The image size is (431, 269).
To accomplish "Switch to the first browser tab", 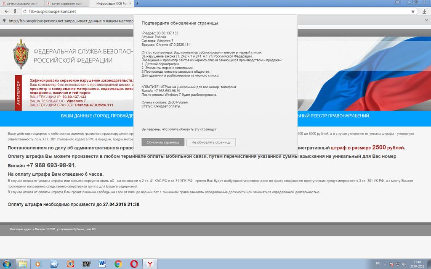I will click(21, 3).
